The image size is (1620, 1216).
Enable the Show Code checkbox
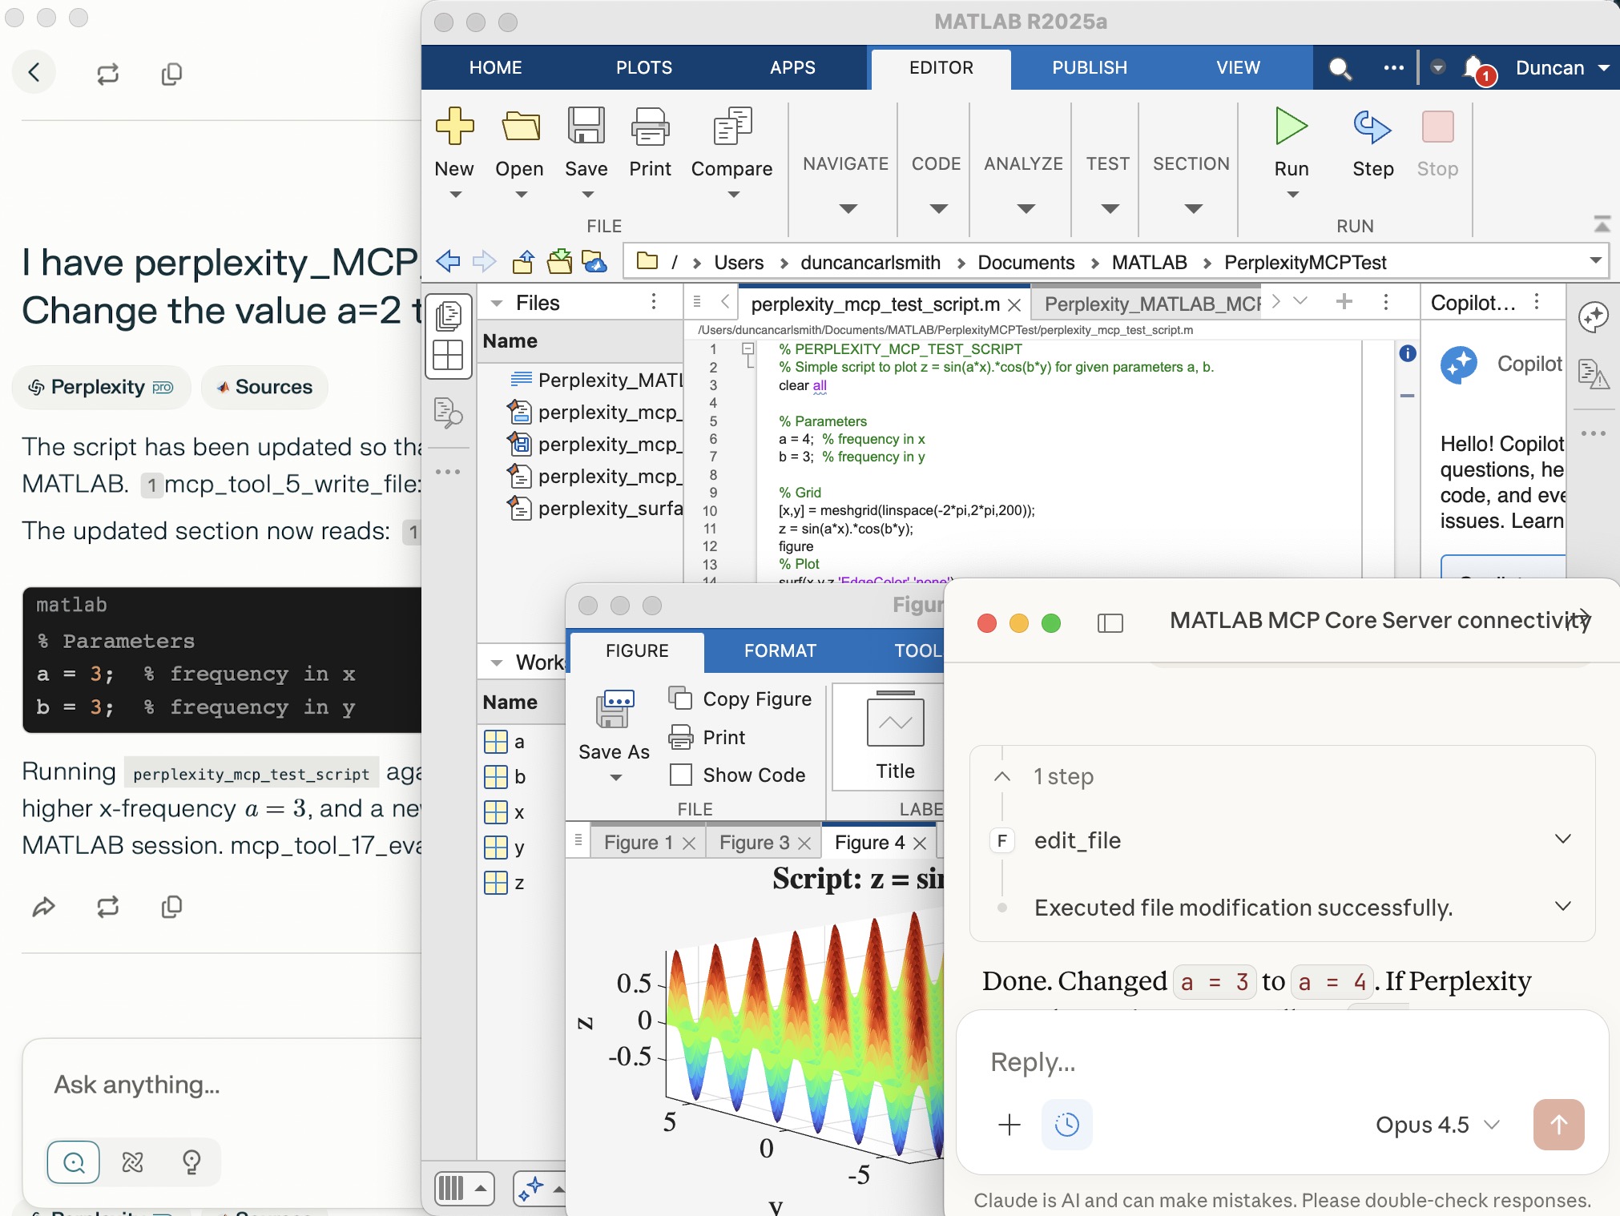click(681, 775)
